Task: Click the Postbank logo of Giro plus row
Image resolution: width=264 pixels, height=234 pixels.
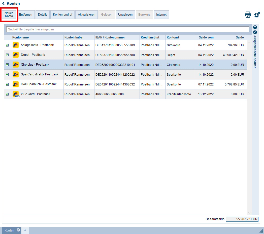Action: [16, 65]
